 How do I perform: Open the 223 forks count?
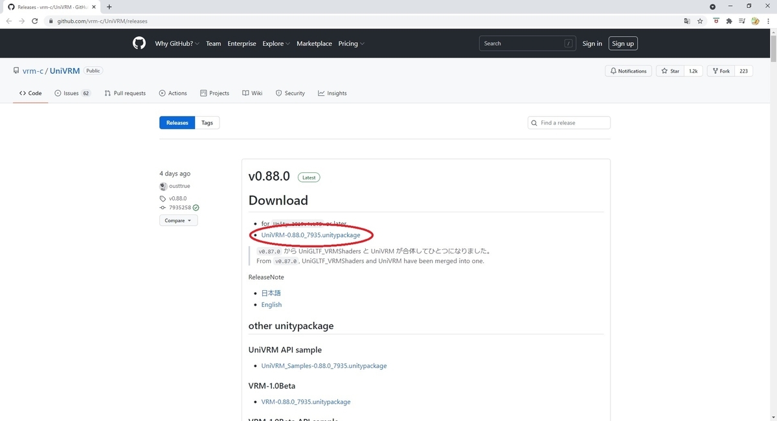pos(743,71)
